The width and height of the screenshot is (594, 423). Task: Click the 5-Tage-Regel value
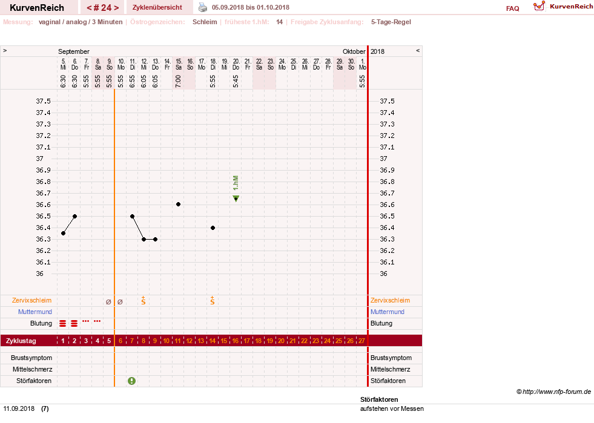tap(391, 22)
